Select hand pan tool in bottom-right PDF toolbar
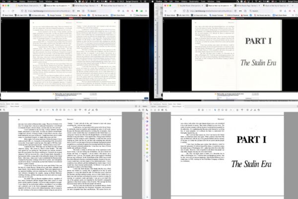 click(x=219, y=110)
